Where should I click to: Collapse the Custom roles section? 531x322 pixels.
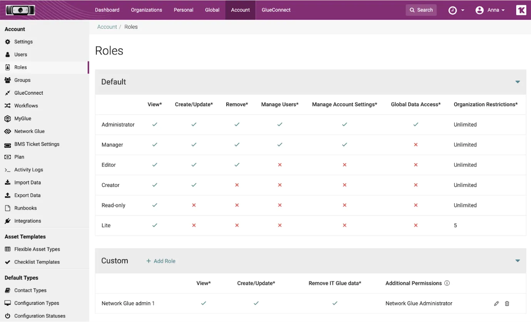coord(518,261)
